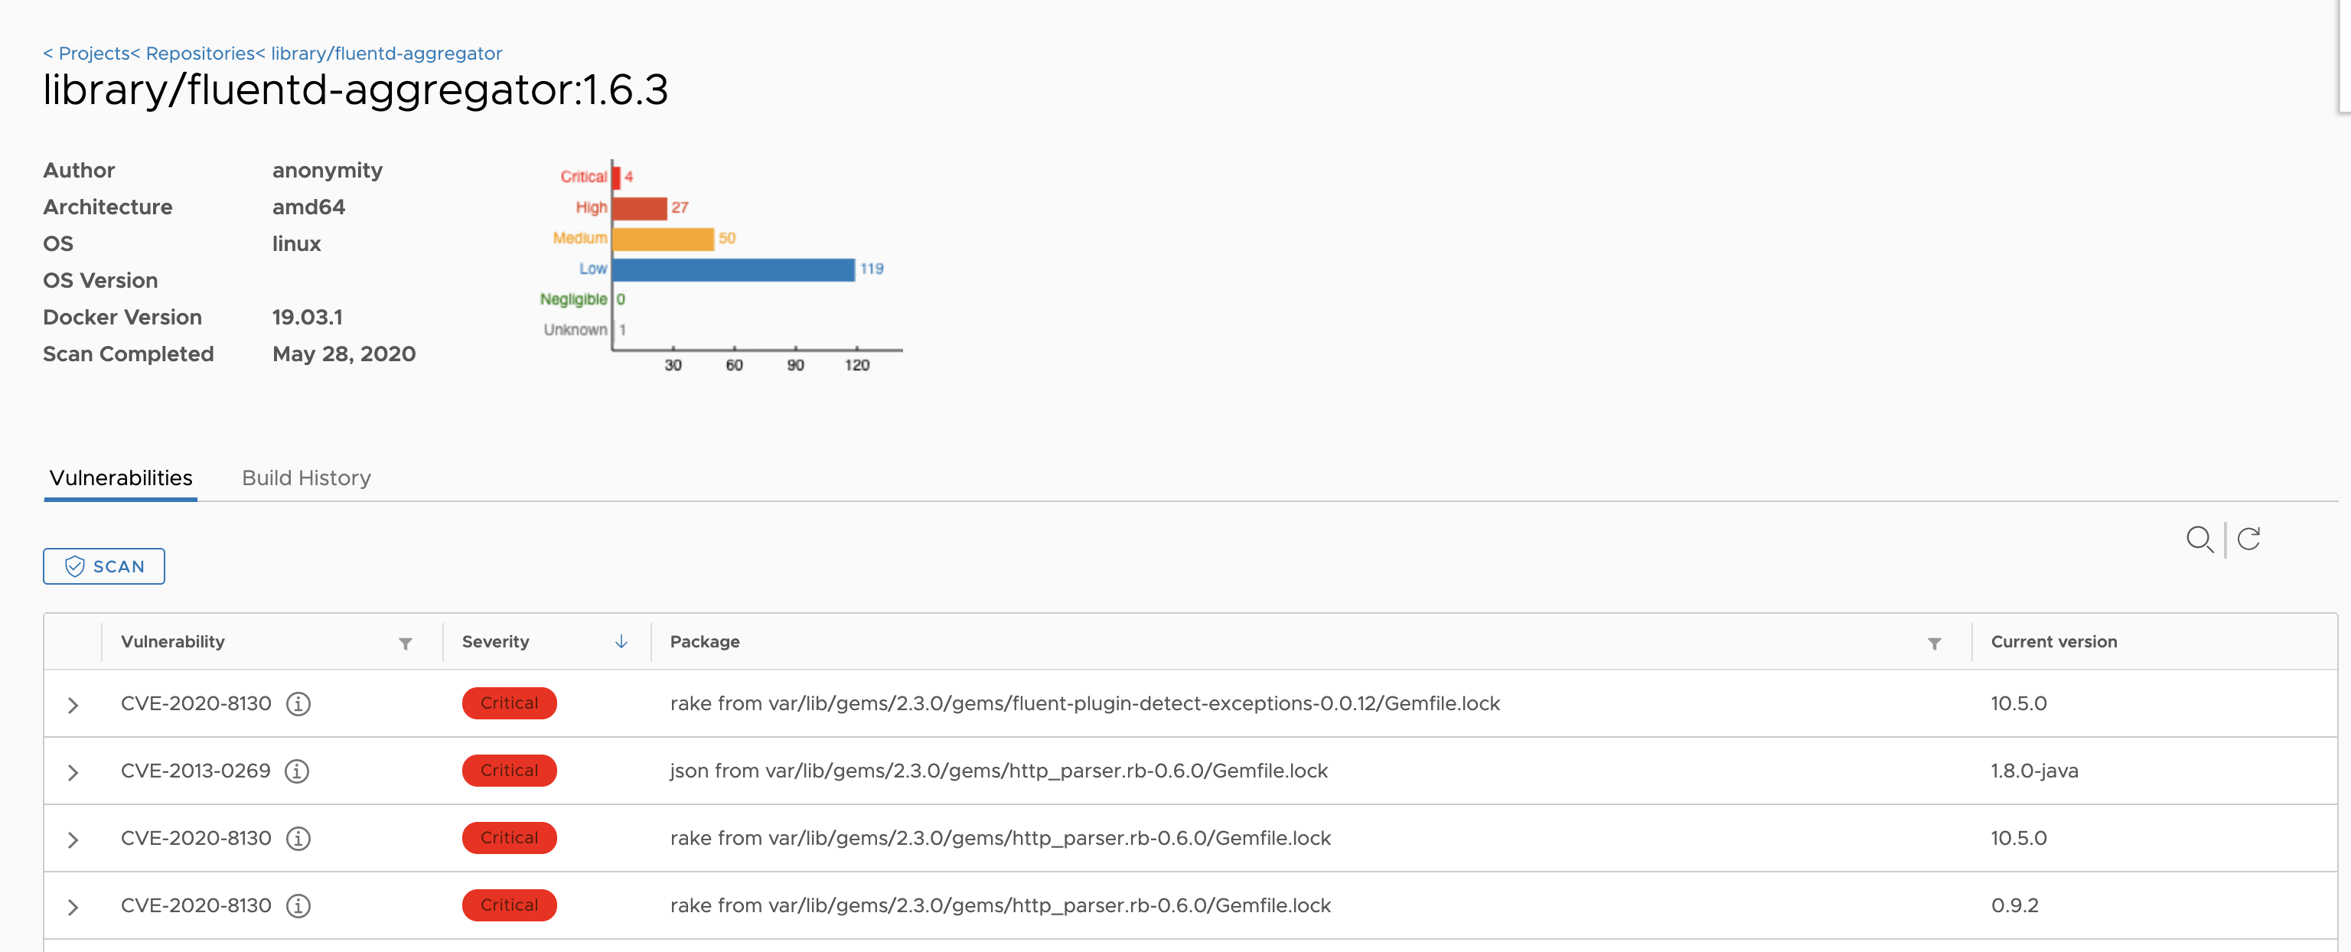Open the filter icon on the Vulnerability column
The width and height of the screenshot is (2351, 952).
(x=405, y=644)
